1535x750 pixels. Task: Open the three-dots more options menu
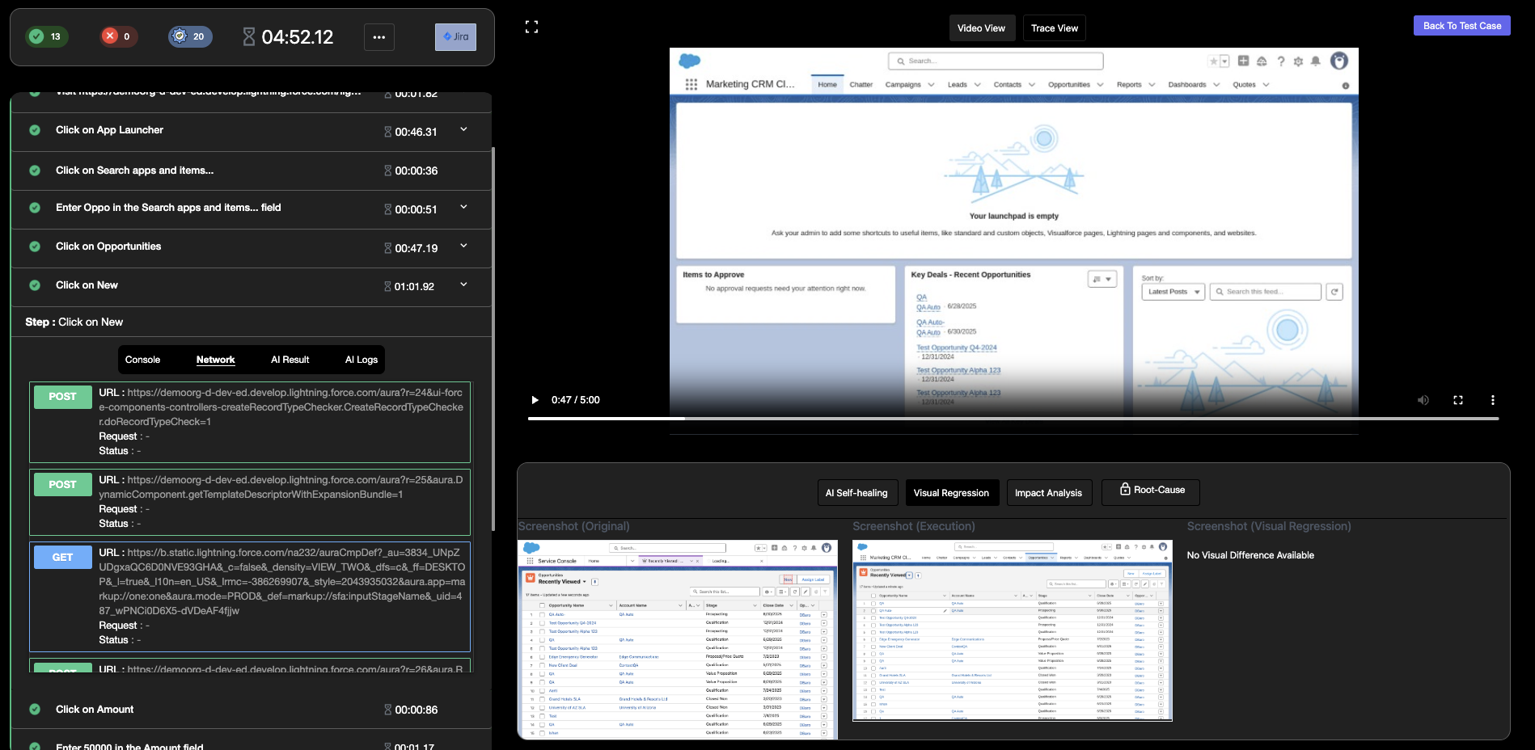pos(378,37)
